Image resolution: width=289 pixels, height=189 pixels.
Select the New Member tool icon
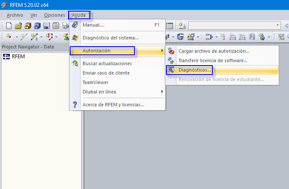pos(34,37)
